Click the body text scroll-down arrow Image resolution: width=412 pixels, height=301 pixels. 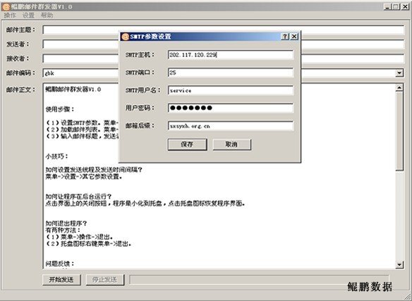pos(399,264)
